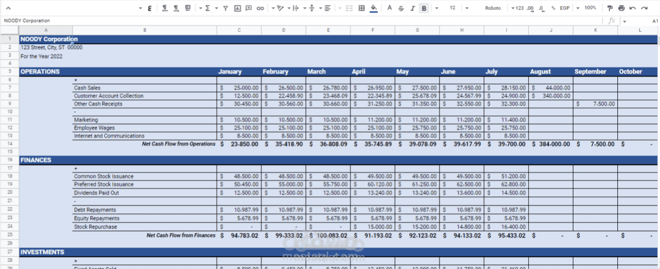This screenshot has width=660, height=269.
Task: Click the undo arrow icon
Action: (x=633, y=8)
